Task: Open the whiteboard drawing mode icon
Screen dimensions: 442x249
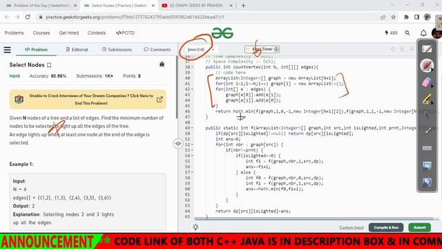Action: pyautogui.click(x=427, y=49)
